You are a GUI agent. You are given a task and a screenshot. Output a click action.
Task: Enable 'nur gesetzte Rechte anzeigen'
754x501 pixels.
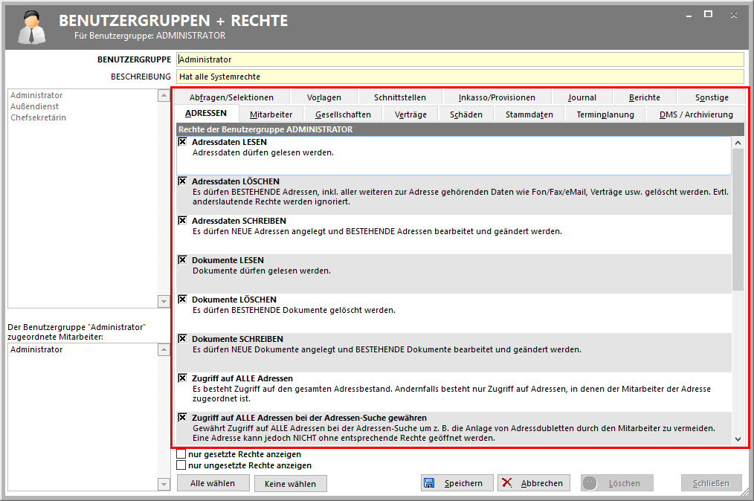(181, 454)
